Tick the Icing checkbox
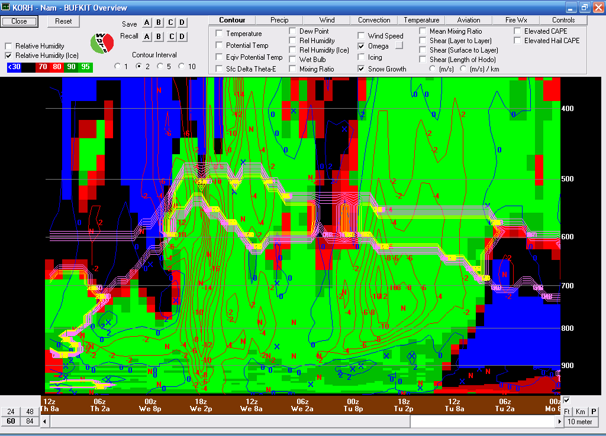Screen dimensions: 606x436 click(x=361, y=57)
